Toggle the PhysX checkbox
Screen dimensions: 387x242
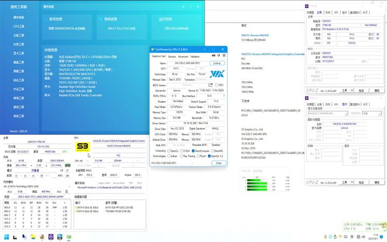coord(198,156)
